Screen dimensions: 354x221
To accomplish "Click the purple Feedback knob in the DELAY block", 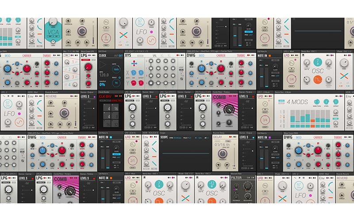I will coord(223,153).
